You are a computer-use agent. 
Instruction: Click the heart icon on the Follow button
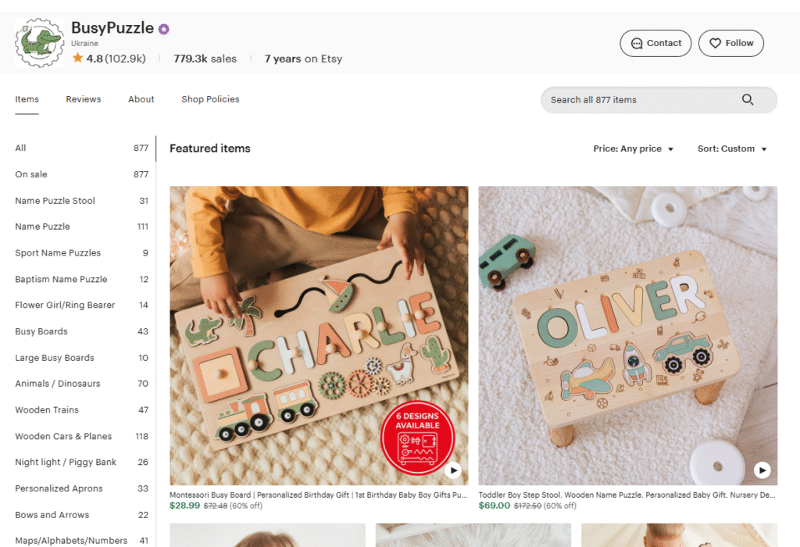[716, 44]
